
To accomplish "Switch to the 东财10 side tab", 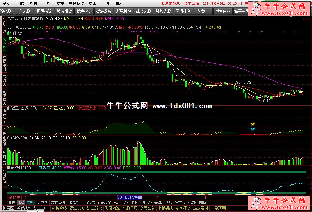I will click(4, 81).
